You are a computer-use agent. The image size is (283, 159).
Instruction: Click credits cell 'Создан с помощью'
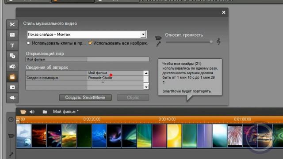pyautogui.click(x=56, y=78)
